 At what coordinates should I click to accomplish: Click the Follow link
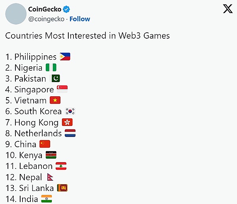(80, 19)
